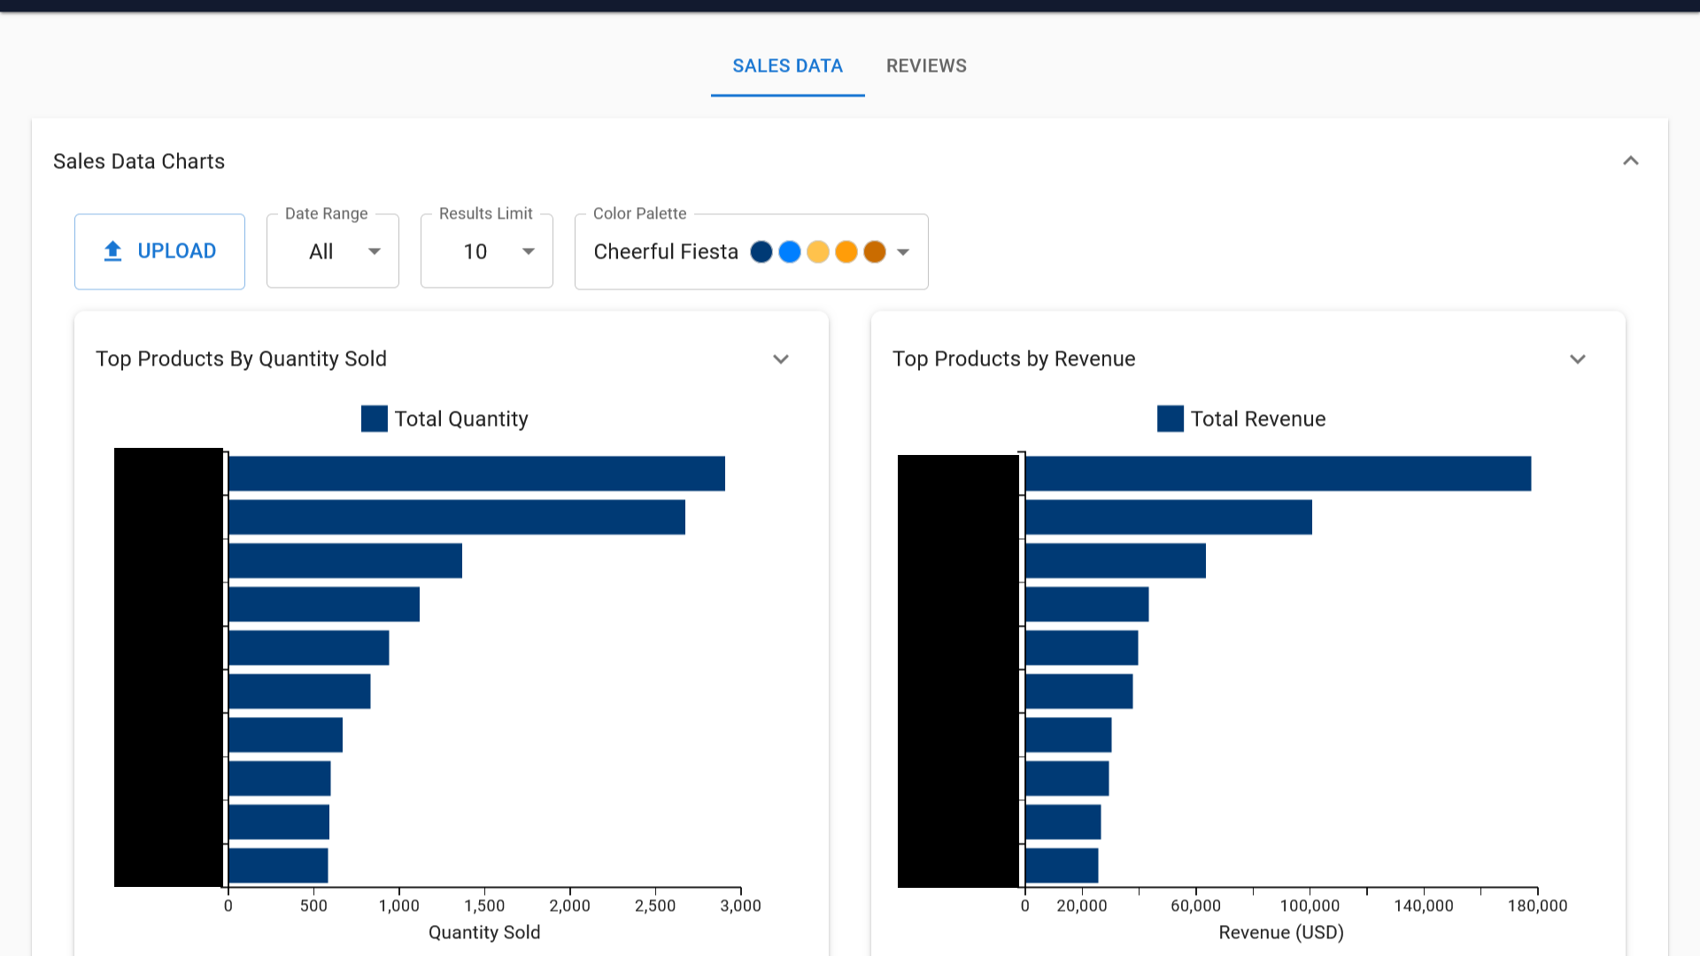This screenshot has width=1700, height=956.
Task: Click the longest bar in revenue chart
Action: [x=1278, y=474]
